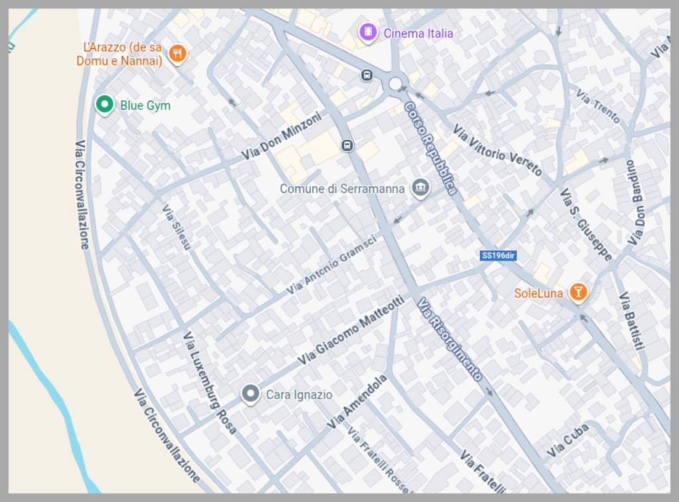The height and width of the screenshot is (502, 679).
Task: Open the SoleLuna bar cocktail icon
Action: tap(578, 292)
